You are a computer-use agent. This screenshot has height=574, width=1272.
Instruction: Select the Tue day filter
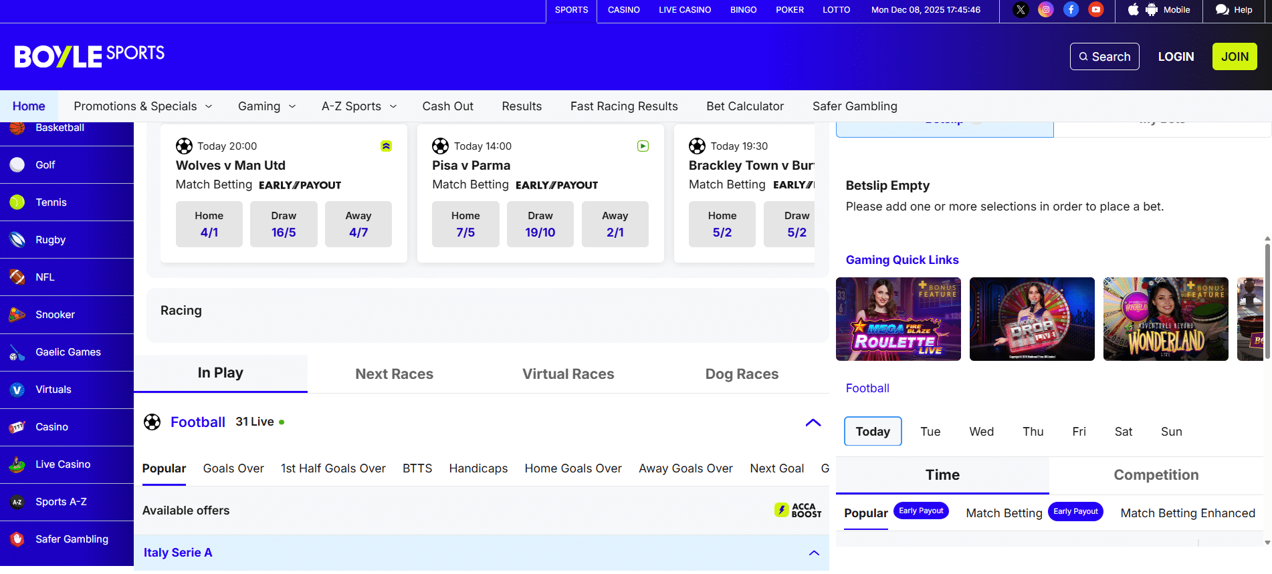pos(930,432)
